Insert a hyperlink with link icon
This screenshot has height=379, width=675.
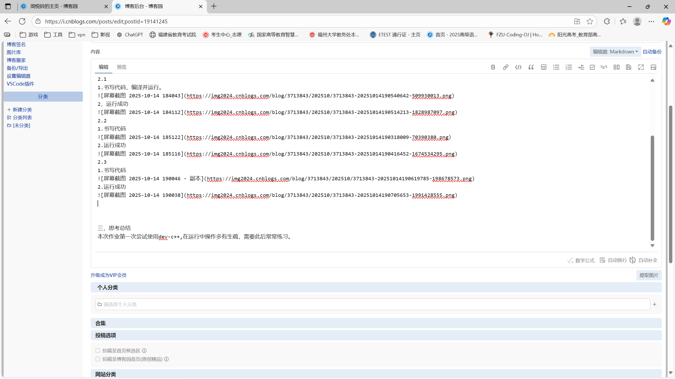tap(505, 67)
